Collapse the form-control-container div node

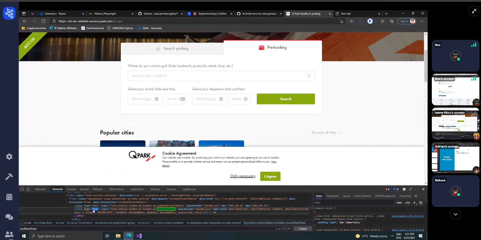point(68,195)
